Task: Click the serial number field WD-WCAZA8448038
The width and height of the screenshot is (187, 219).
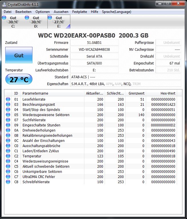Action: click(94, 49)
